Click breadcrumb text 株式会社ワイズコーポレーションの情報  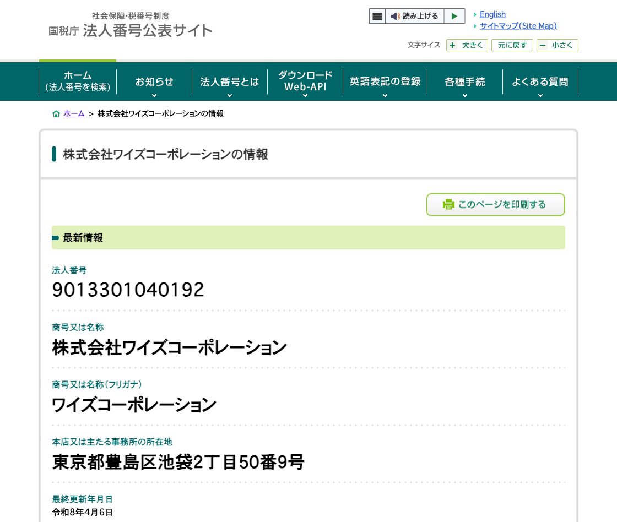(x=160, y=113)
